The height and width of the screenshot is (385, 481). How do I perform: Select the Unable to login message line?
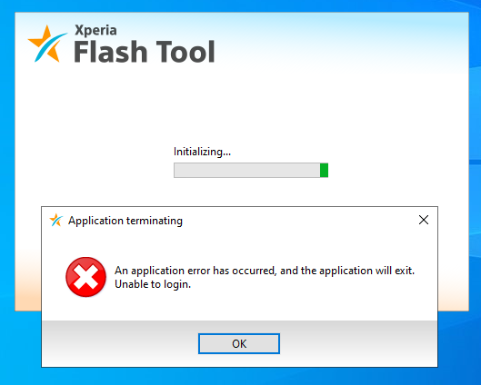153,284
